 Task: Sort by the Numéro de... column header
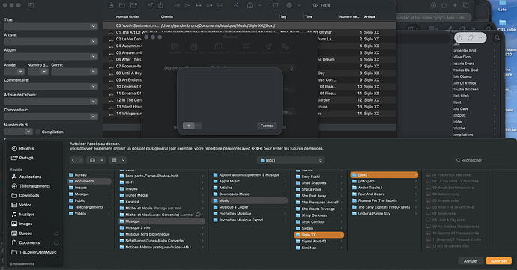tap(349, 16)
